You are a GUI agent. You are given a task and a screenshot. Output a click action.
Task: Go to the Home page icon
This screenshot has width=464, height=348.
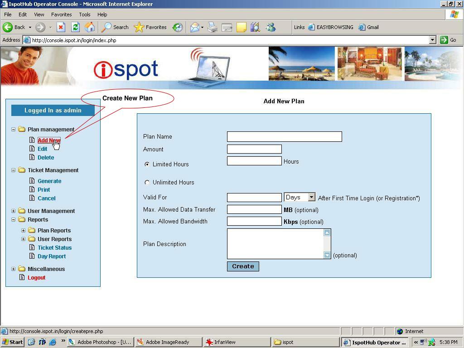(x=90, y=27)
